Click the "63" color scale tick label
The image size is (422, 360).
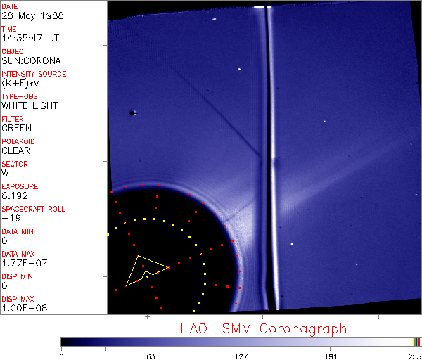151,356
